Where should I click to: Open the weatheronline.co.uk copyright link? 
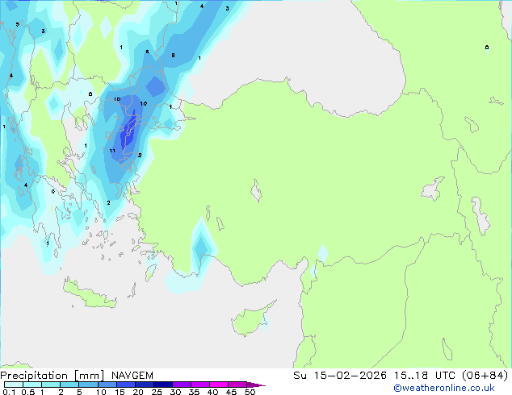(x=443, y=388)
